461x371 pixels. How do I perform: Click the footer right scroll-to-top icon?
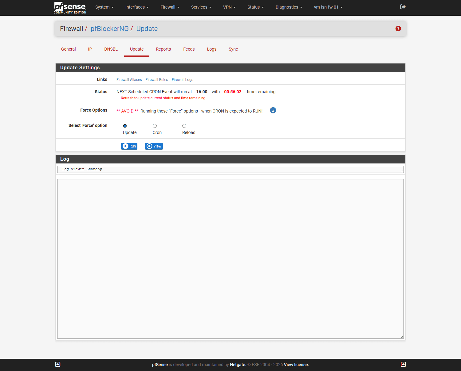[403, 364]
